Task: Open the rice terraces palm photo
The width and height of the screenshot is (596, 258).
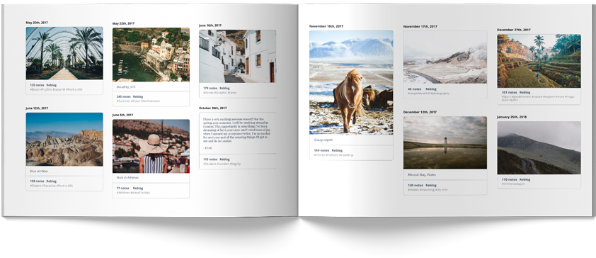Action: 539,61
